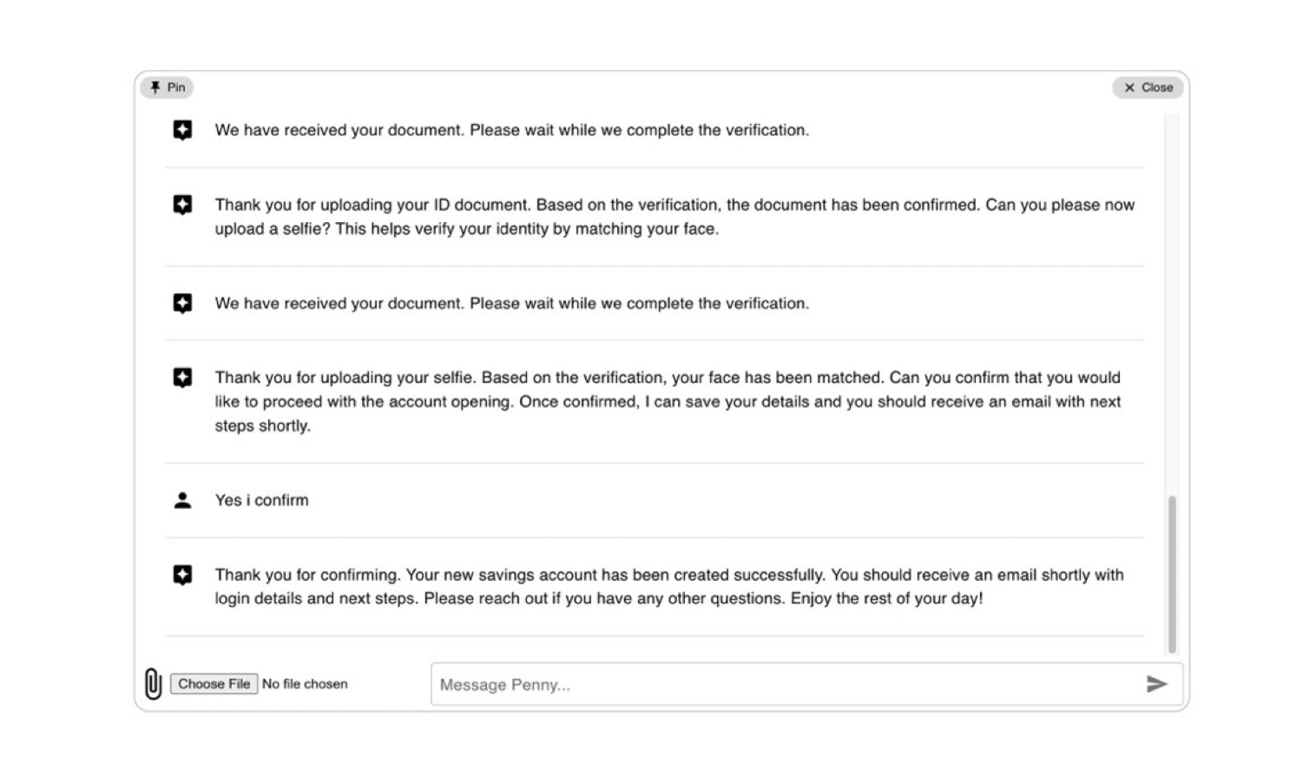Click the bot icon beside the ID document confirmation message

tap(182, 205)
